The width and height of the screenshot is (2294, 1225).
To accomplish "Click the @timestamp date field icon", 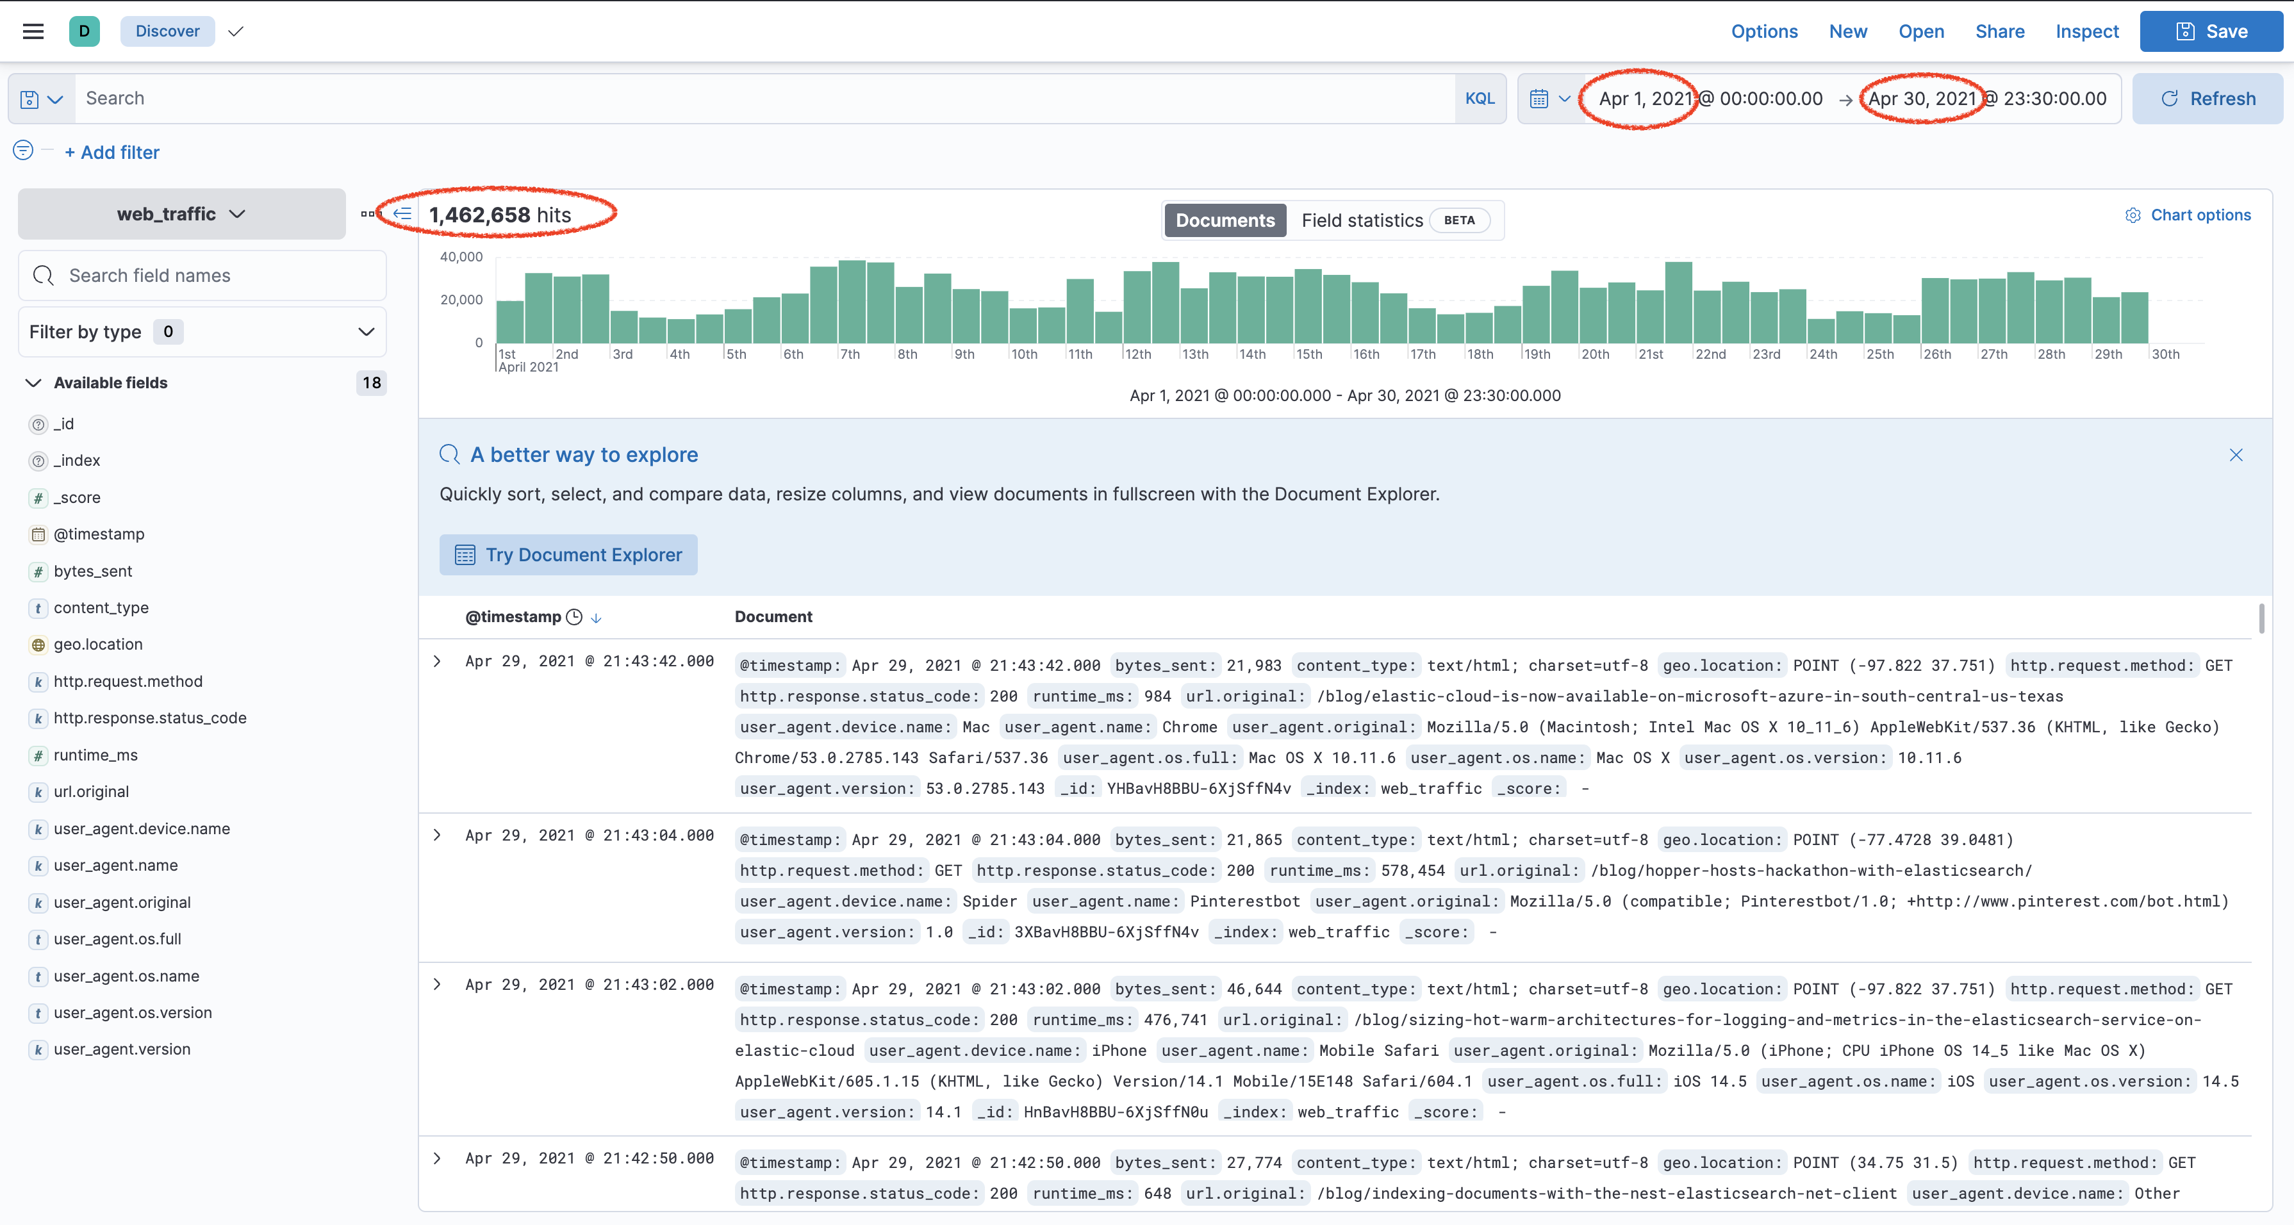I will click(x=38, y=535).
